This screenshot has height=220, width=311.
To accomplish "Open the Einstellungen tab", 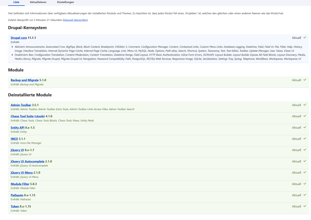I will tap(65, 2).
